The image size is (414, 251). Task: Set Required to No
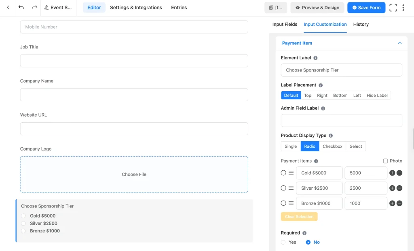308,242
